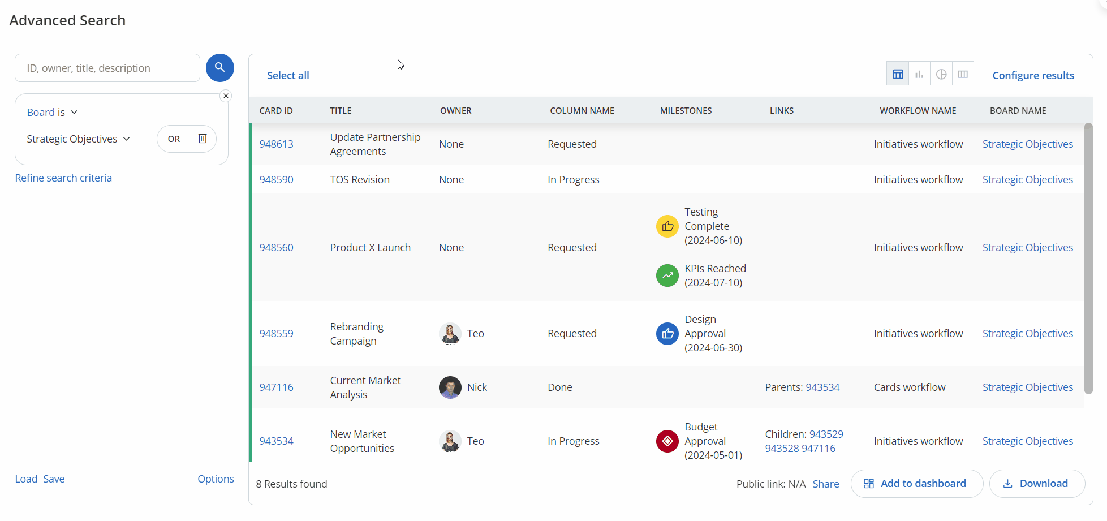The height and width of the screenshot is (521, 1107).
Task: Delete the Strategic Objectives filter via trash icon
Action: (203, 139)
